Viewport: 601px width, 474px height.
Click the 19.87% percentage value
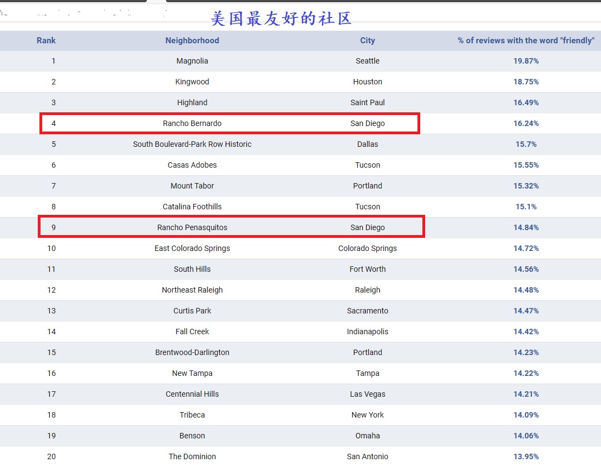pyautogui.click(x=525, y=61)
